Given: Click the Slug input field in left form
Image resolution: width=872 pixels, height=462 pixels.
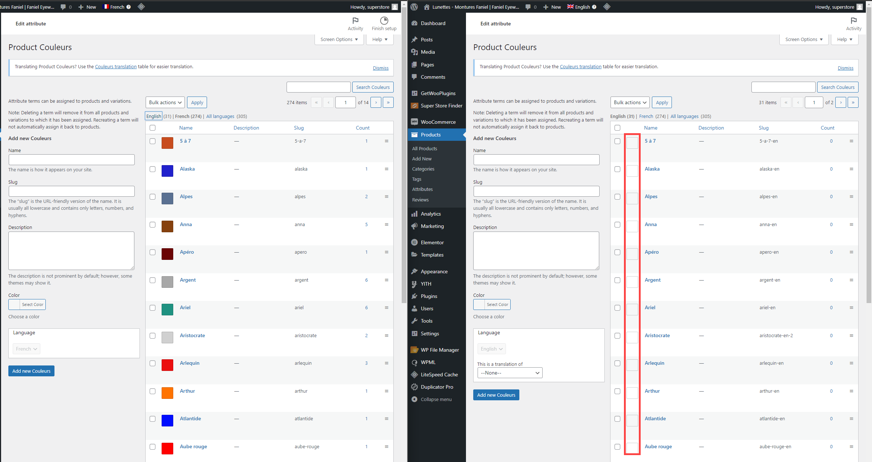Looking at the screenshot, I should pos(72,191).
